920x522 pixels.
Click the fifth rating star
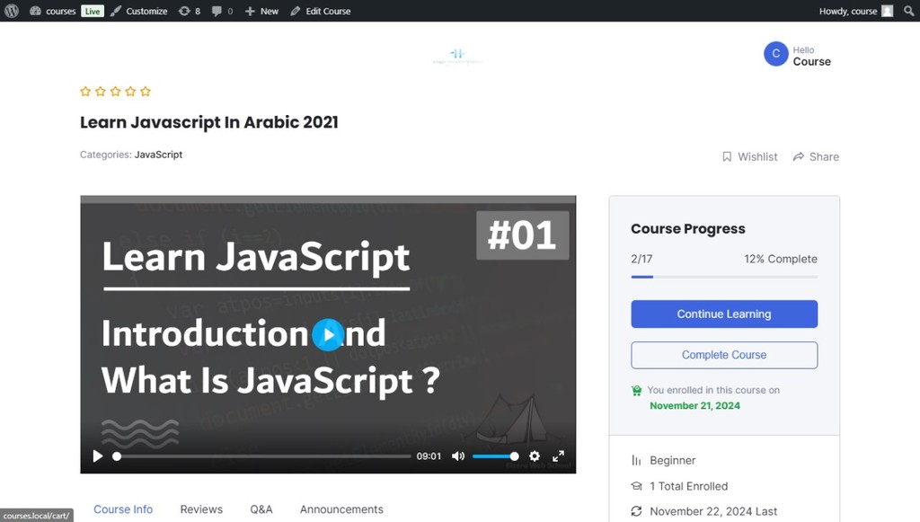(x=146, y=91)
